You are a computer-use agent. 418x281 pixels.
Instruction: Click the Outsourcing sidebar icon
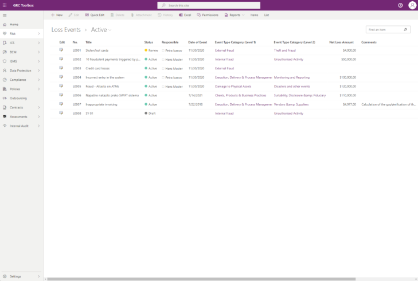click(5, 98)
